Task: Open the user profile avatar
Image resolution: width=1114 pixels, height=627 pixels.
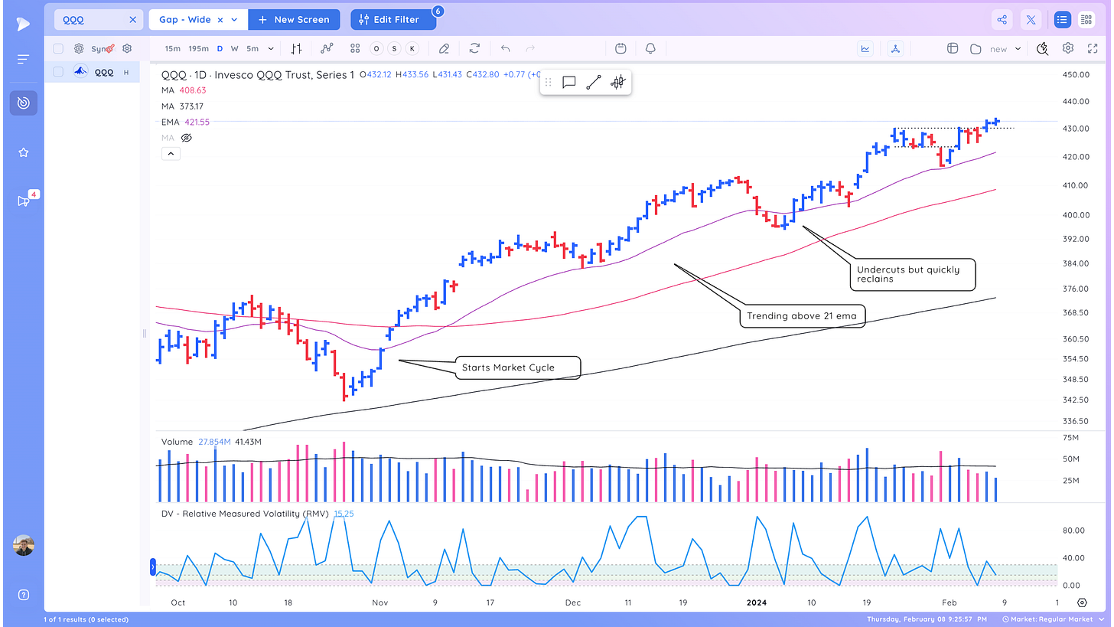Action: (x=23, y=545)
